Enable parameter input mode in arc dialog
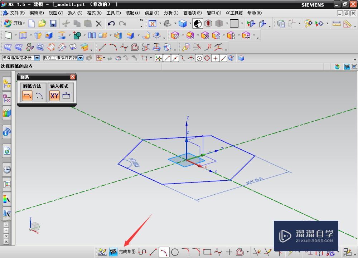Screen dimensions: 358x258 coord(66,96)
